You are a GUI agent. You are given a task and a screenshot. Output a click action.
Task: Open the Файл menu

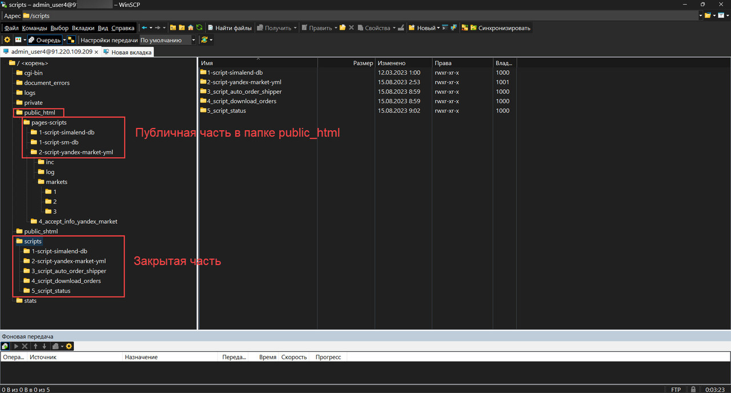pyautogui.click(x=11, y=28)
